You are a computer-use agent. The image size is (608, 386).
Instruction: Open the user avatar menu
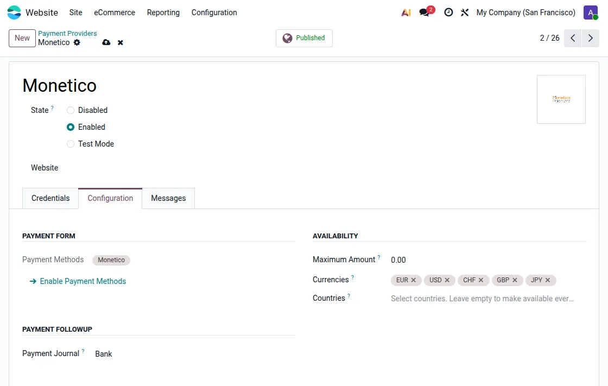591,12
